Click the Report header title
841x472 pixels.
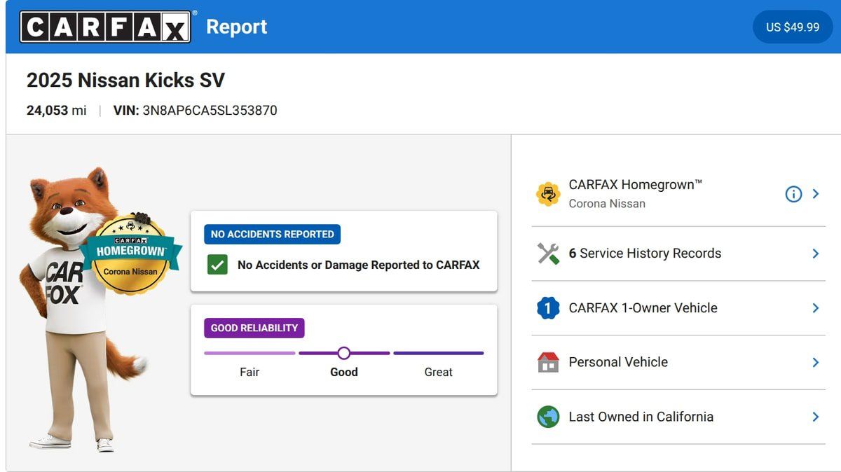237,27
